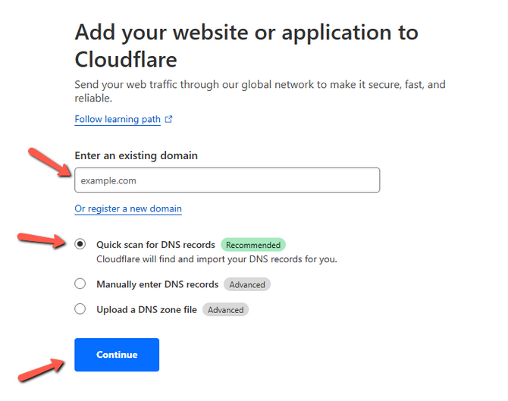
Task: Click the Advanced badge next to Upload a DNS zone file
Action: tap(225, 310)
